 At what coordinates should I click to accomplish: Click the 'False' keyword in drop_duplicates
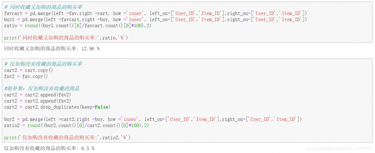pyautogui.click(x=102, y=107)
